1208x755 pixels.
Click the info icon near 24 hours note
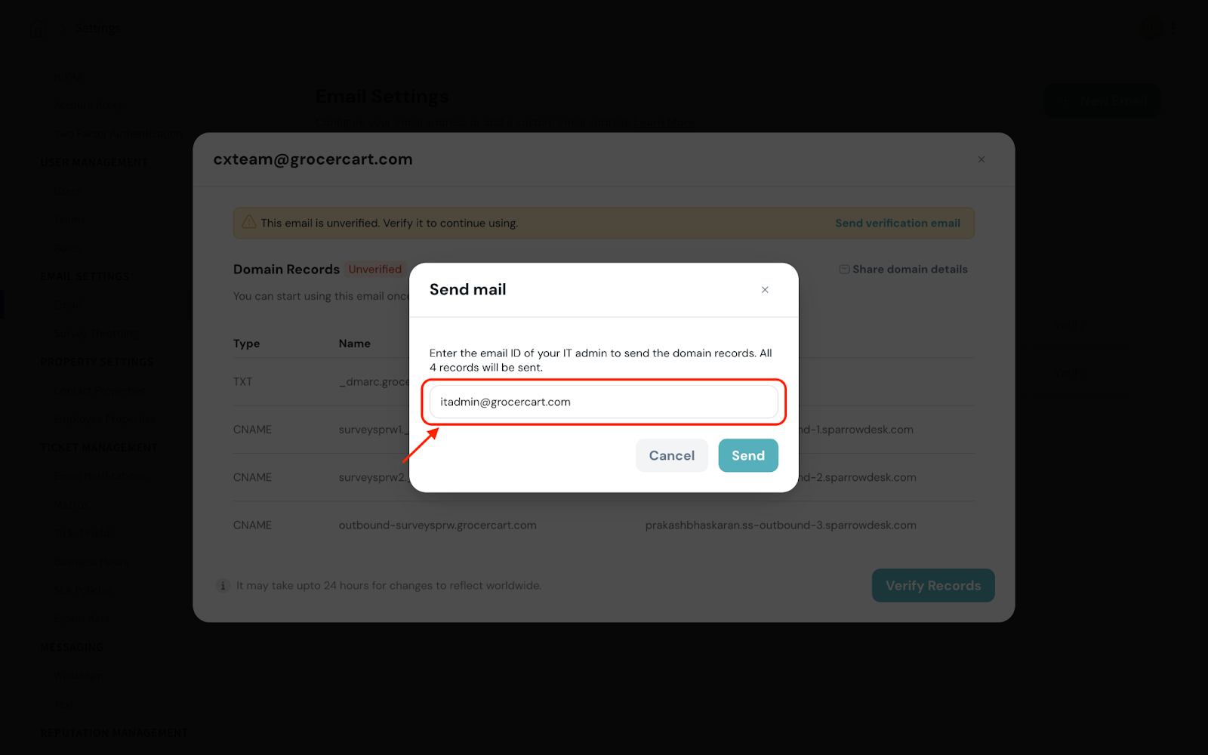click(x=223, y=586)
